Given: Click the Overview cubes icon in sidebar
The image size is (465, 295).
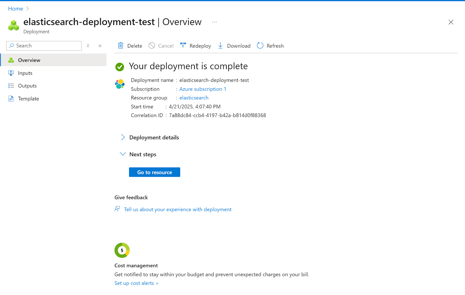Looking at the screenshot, I should pyautogui.click(x=11, y=60).
